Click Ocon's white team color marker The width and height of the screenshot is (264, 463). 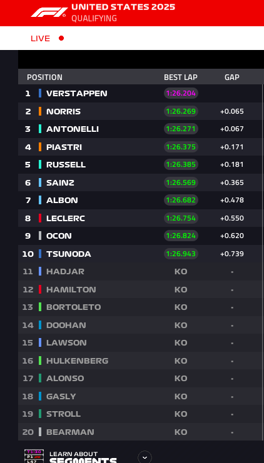40,236
